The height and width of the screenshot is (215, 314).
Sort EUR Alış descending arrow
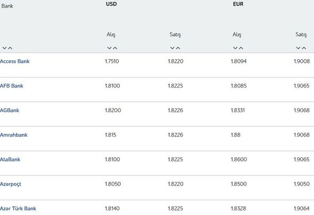coord(235,48)
